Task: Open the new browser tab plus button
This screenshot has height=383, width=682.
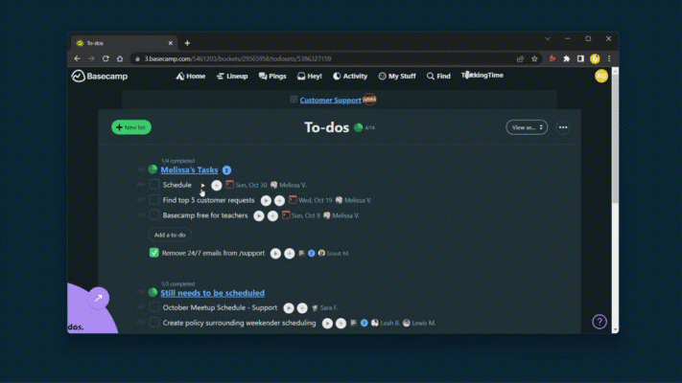Action: 187,43
